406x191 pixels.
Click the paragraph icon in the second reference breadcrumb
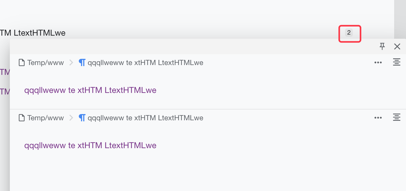coord(82,118)
